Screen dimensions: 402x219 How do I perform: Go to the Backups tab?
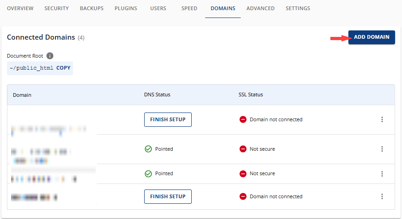(x=91, y=8)
